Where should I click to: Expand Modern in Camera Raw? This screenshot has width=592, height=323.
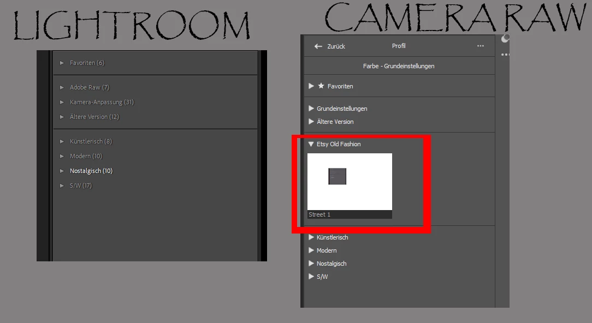[x=311, y=250]
